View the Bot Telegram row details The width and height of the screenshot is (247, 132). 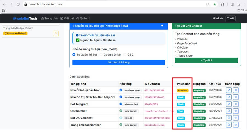pyautogui.click(x=236, y=104)
